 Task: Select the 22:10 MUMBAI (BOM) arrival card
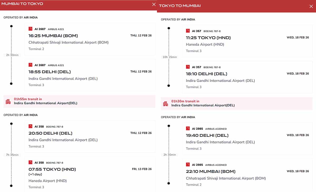247,175
